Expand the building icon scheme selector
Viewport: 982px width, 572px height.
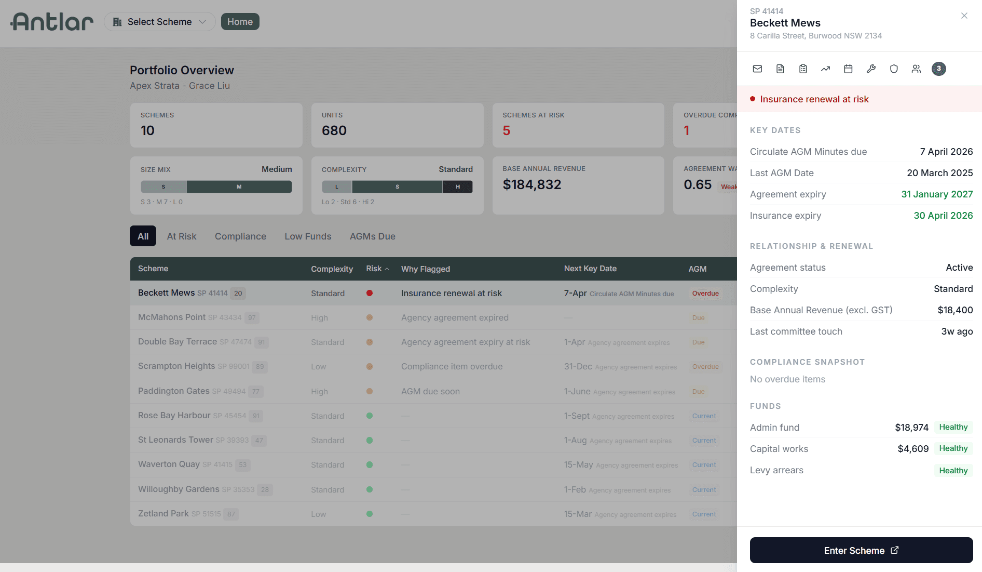click(x=117, y=21)
